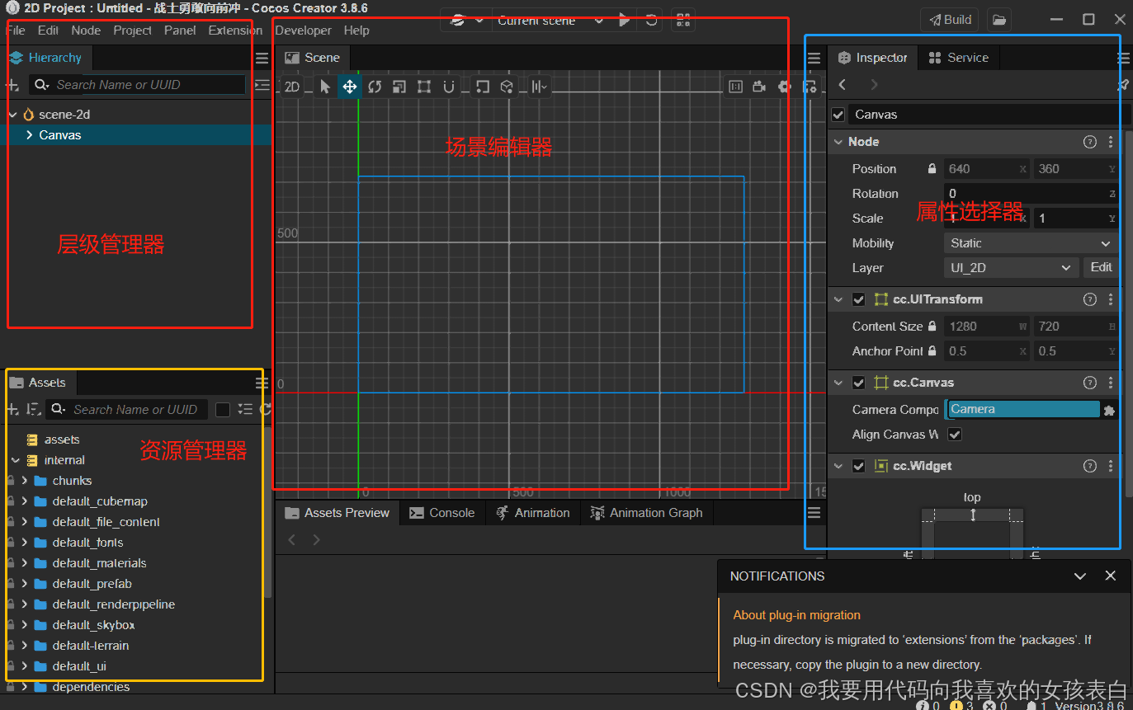Disable the cc.Widget component checkbox
This screenshot has width=1133, height=710.
tap(858, 465)
